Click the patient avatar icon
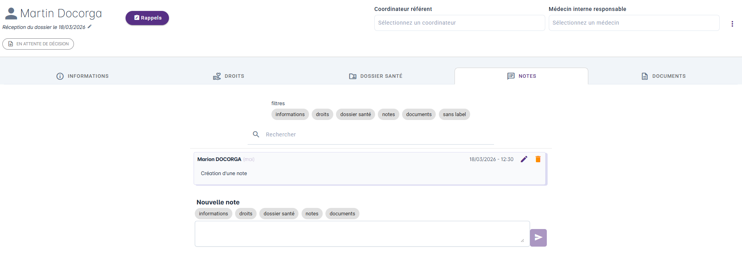The height and width of the screenshot is (256, 742). click(11, 14)
